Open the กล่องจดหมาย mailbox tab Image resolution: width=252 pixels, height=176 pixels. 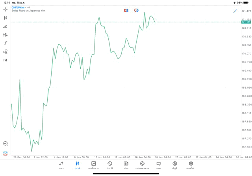pos(142,165)
